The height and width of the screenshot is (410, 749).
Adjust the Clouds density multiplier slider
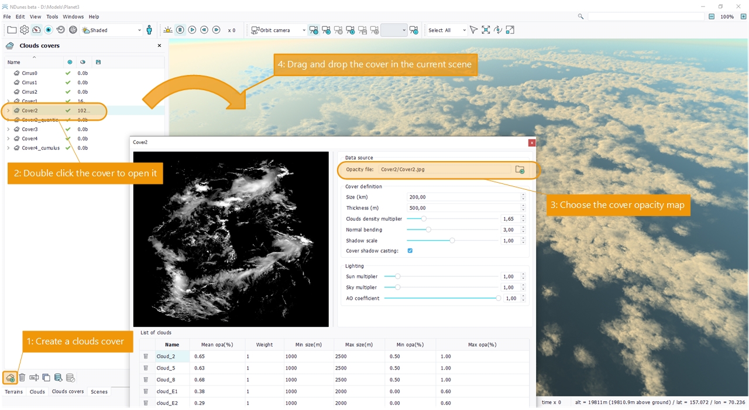click(x=424, y=218)
